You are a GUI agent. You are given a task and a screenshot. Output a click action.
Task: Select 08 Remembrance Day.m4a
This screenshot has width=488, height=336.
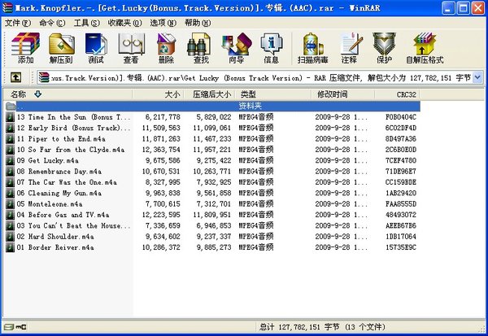pyautogui.click(x=59, y=172)
